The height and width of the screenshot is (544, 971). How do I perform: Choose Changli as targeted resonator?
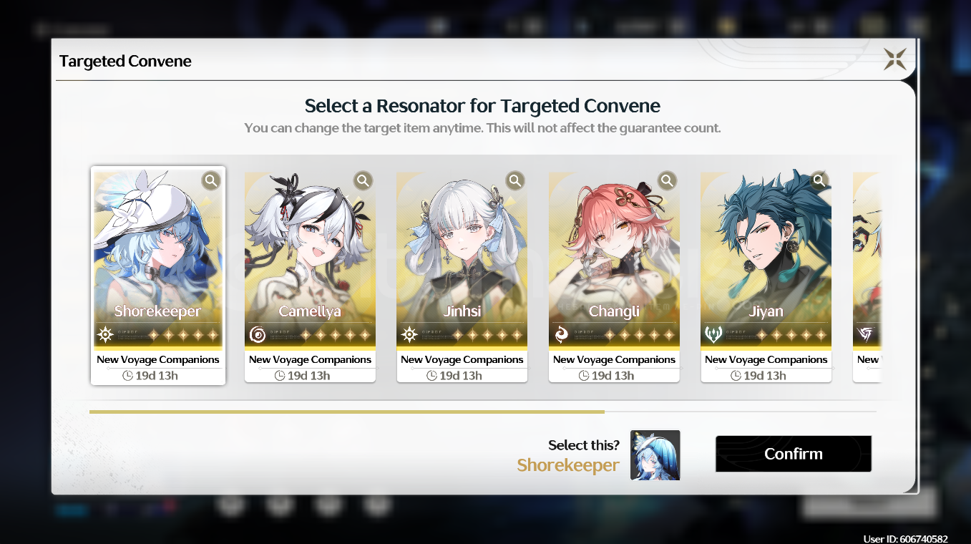614,277
